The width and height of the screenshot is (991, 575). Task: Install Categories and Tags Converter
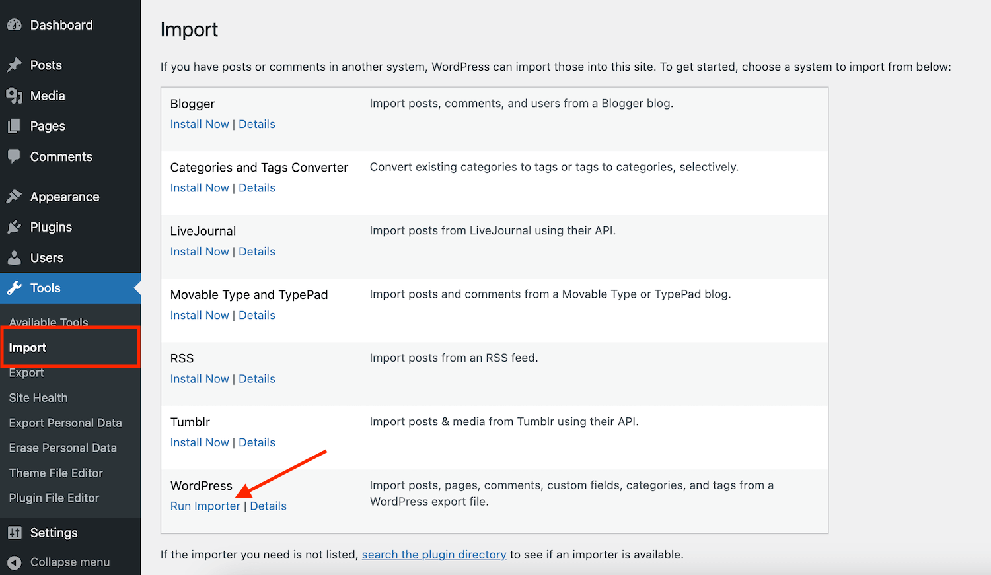click(x=200, y=187)
